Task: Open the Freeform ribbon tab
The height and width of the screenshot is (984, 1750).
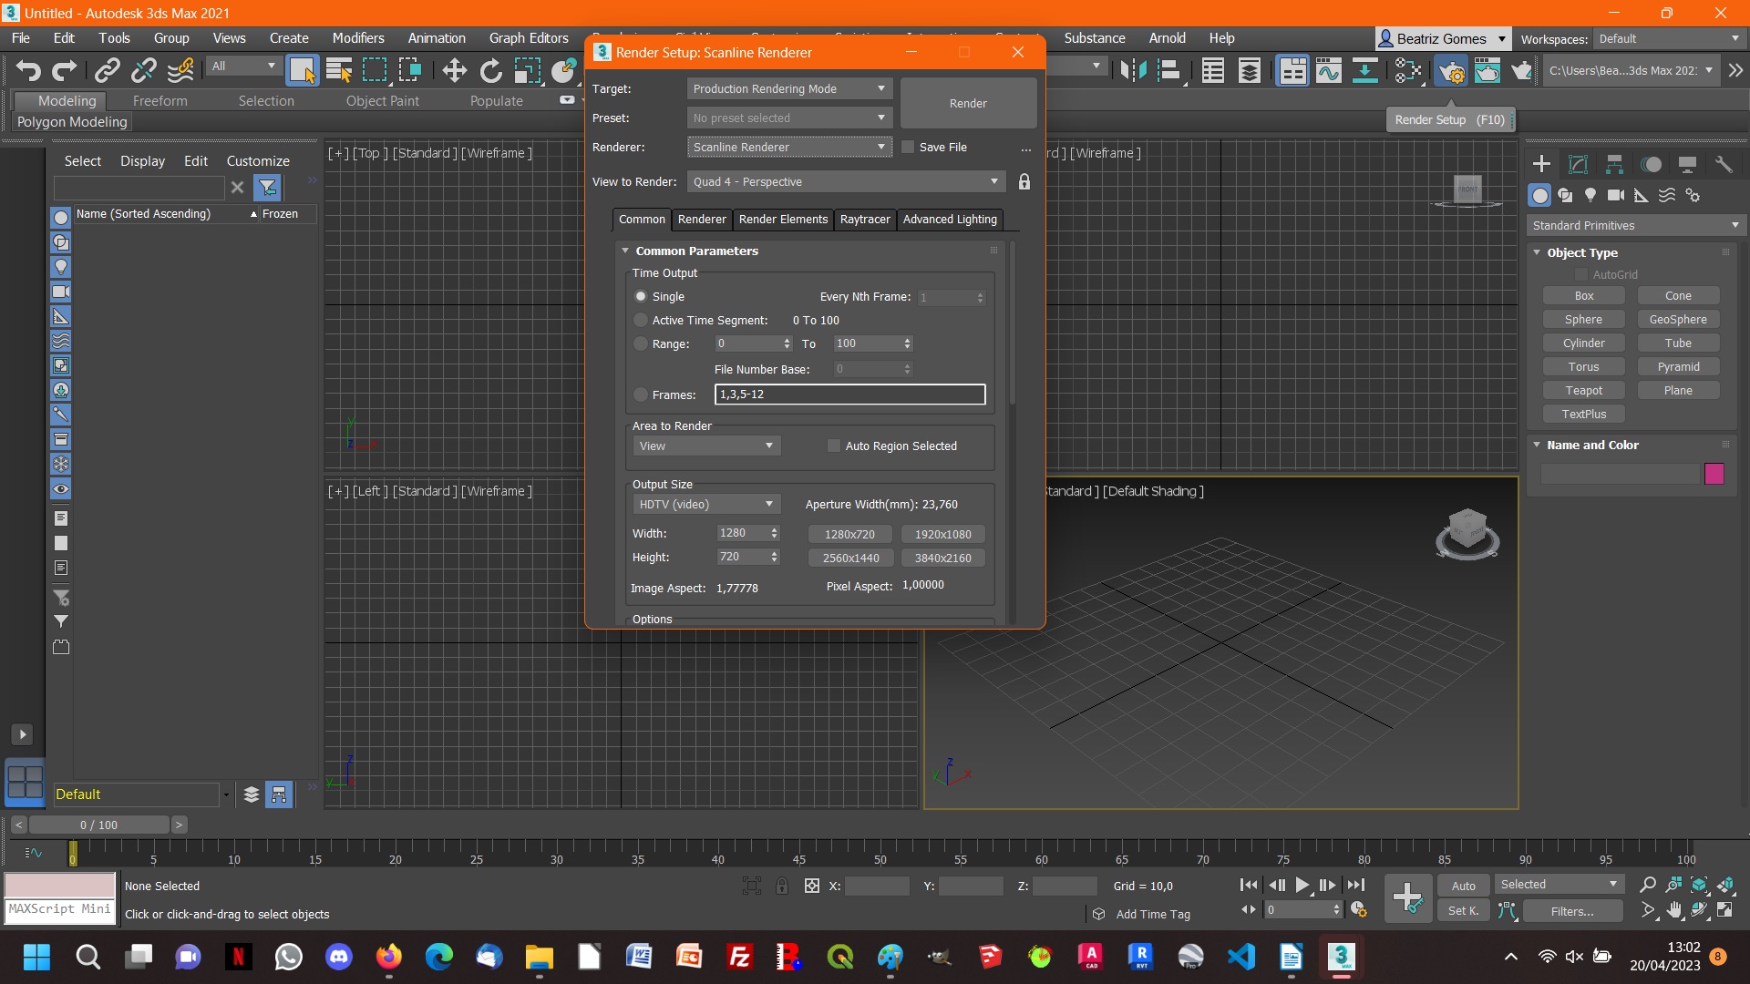Action: point(160,101)
